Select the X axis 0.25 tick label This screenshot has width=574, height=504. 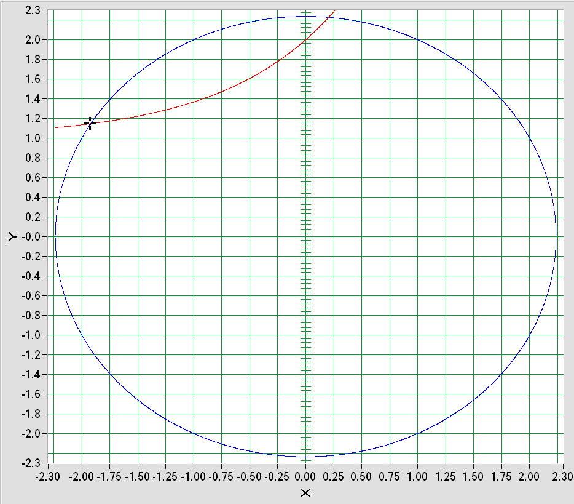point(334,476)
